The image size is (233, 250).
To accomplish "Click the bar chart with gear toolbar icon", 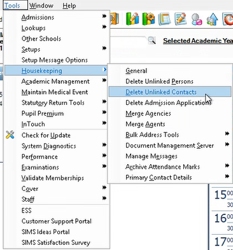I will point(148,18).
